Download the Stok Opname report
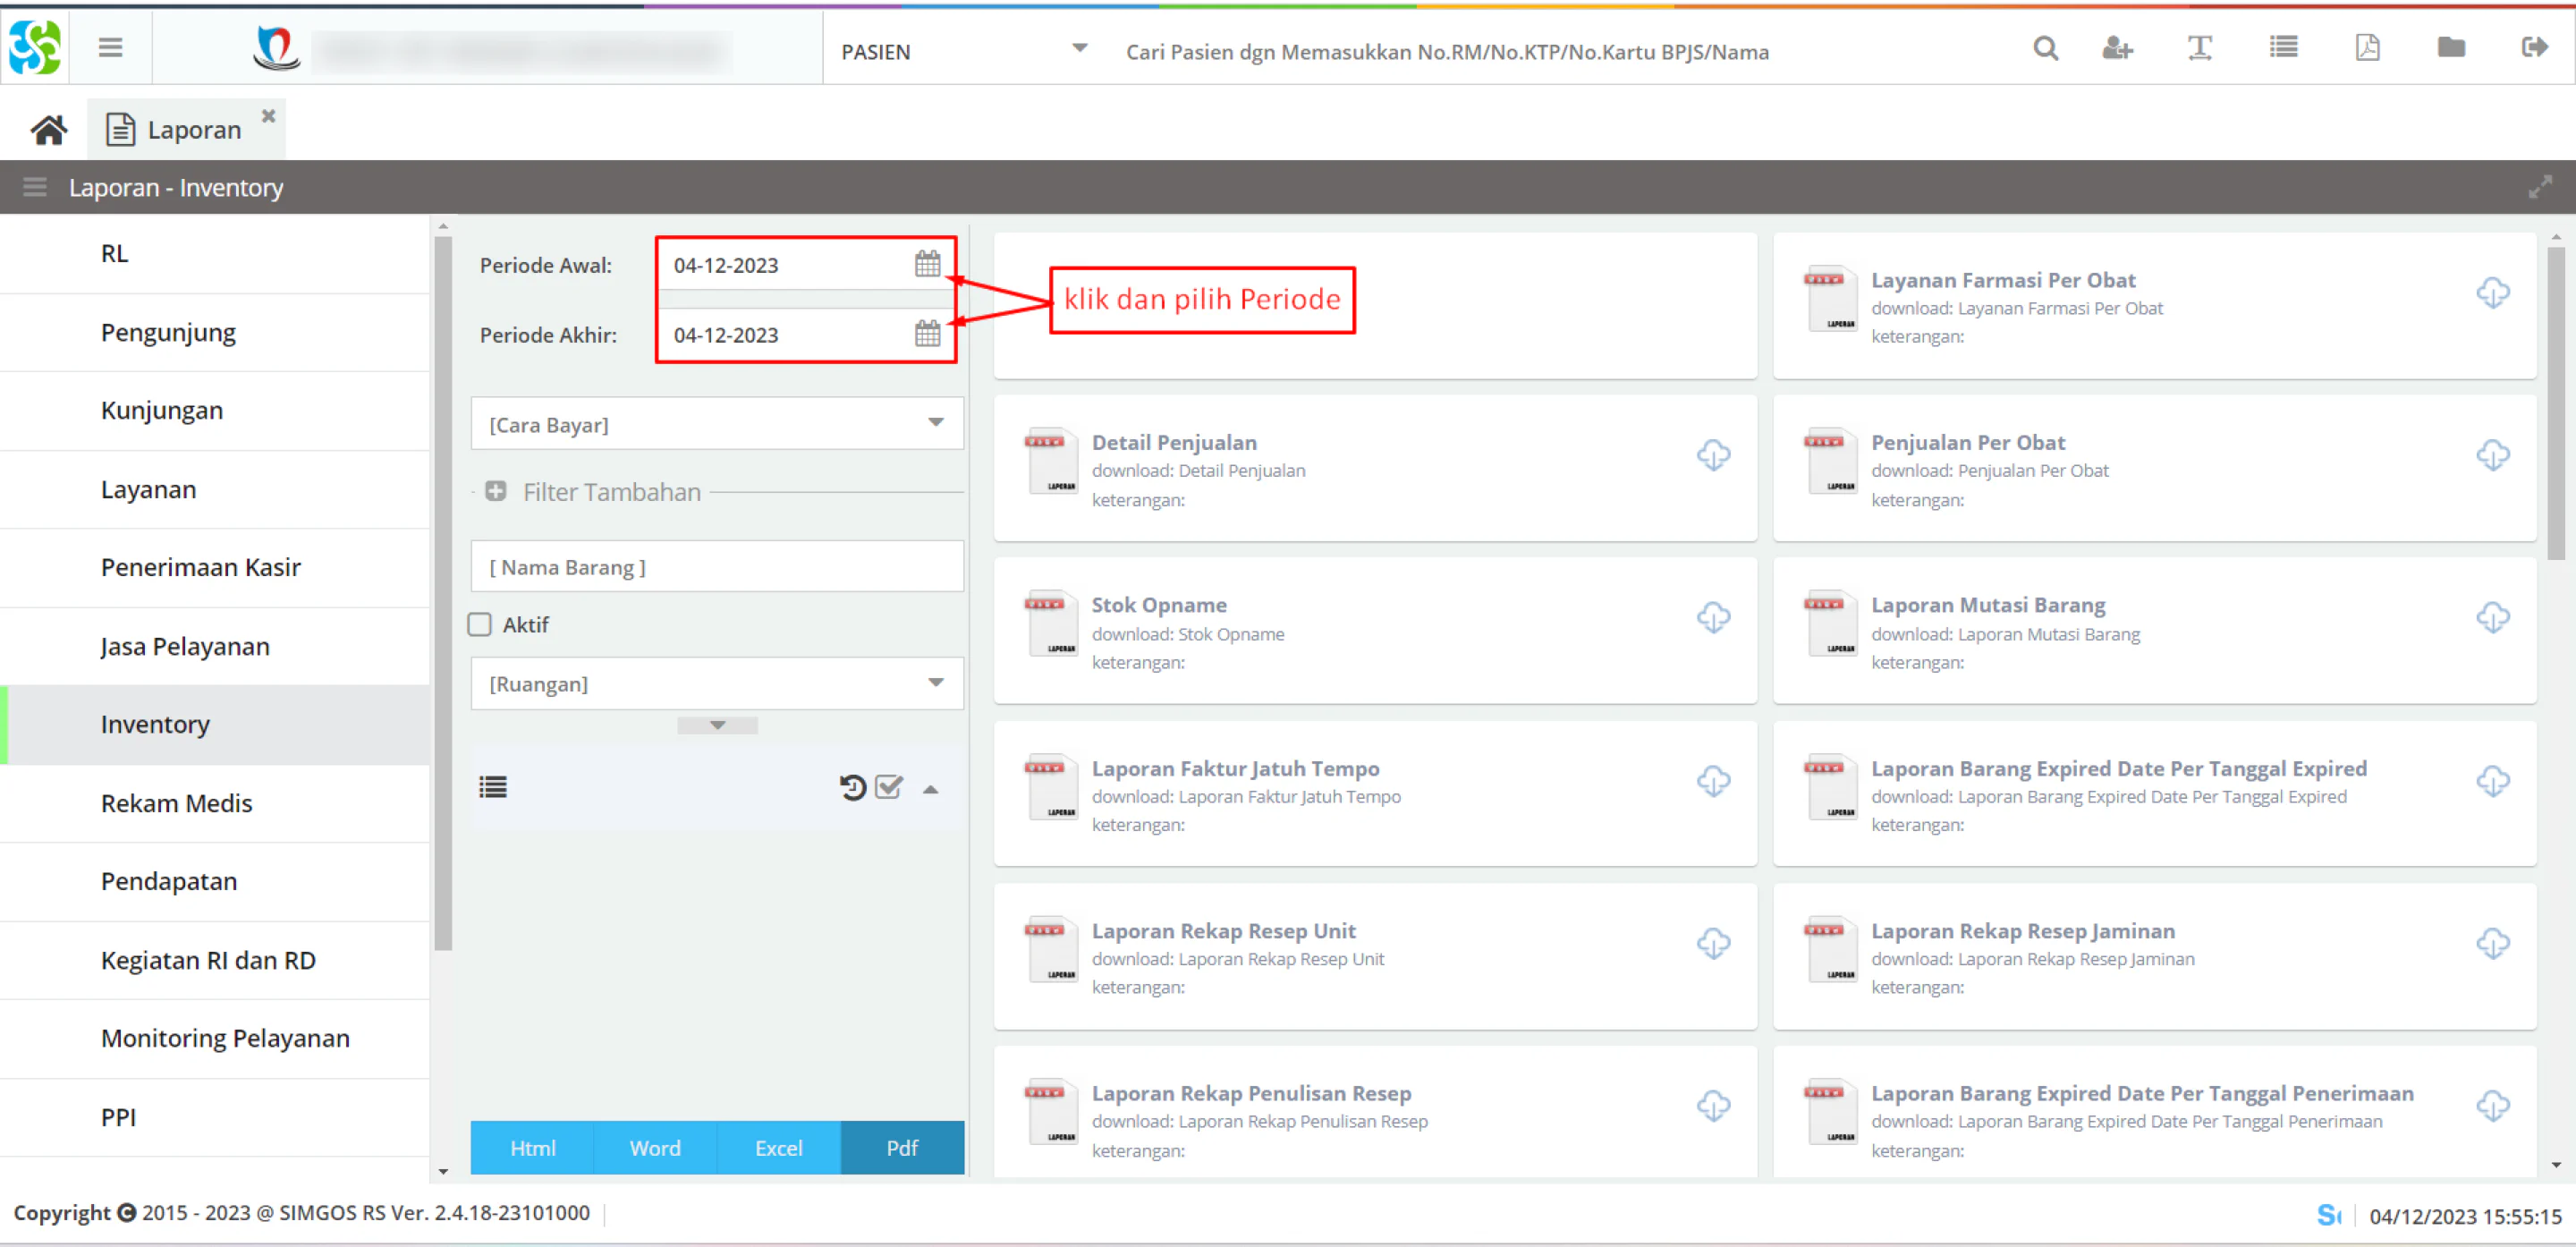 [x=1713, y=617]
